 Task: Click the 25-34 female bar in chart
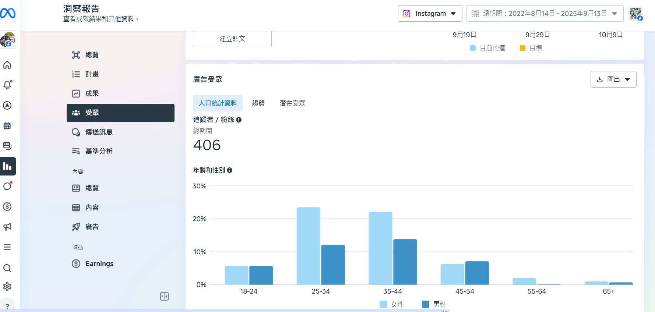pyautogui.click(x=308, y=246)
